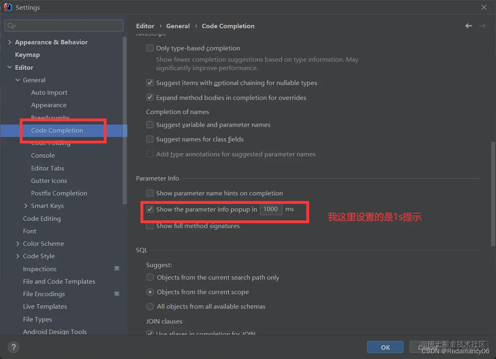Screen dimensions: 496x359
Task: Collapse the General subsection
Action: pyautogui.click(x=18, y=80)
